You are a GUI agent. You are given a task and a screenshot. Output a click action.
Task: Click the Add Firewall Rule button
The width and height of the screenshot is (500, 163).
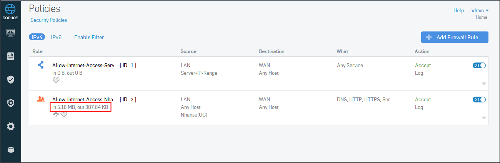455,37
